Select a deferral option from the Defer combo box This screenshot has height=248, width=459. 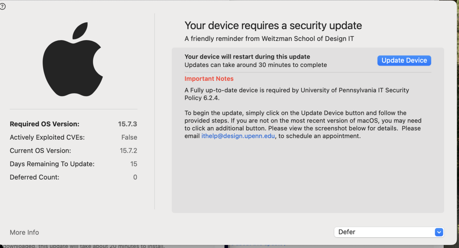tap(389, 232)
